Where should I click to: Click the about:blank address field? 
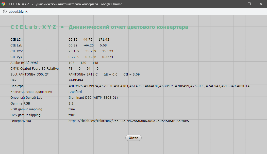click(18, 12)
